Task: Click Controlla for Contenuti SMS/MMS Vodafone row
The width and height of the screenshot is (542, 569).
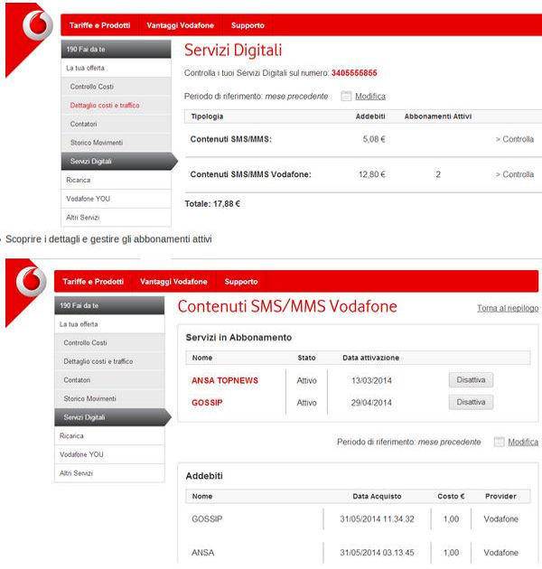Action: [x=515, y=174]
